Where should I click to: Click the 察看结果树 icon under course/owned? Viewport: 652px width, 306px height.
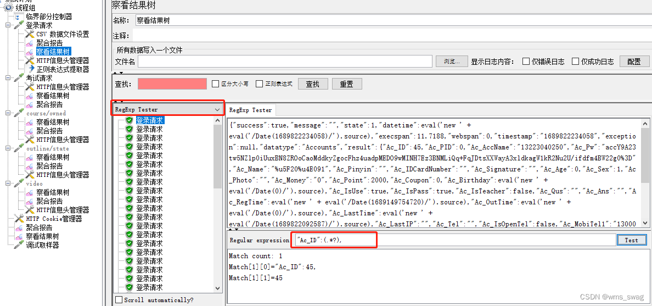30,122
